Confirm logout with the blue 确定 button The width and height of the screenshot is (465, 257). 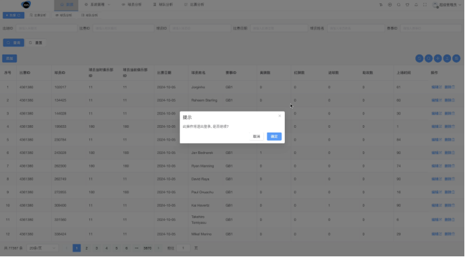point(274,137)
